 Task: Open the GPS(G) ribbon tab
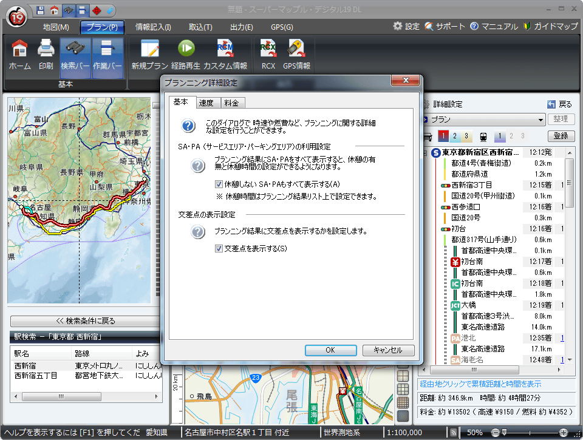click(282, 27)
